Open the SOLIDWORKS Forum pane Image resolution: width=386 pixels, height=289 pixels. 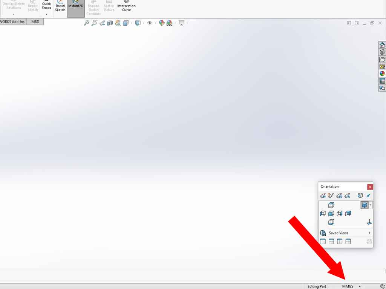[x=382, y=88]
